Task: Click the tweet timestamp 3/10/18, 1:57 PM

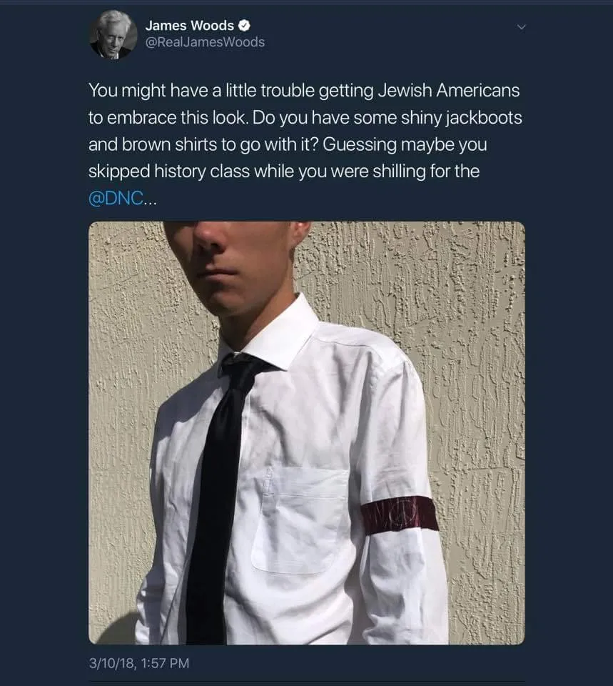Action: point(139,663)
